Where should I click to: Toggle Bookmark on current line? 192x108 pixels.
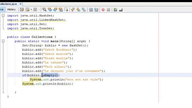[x=84, y=10]
